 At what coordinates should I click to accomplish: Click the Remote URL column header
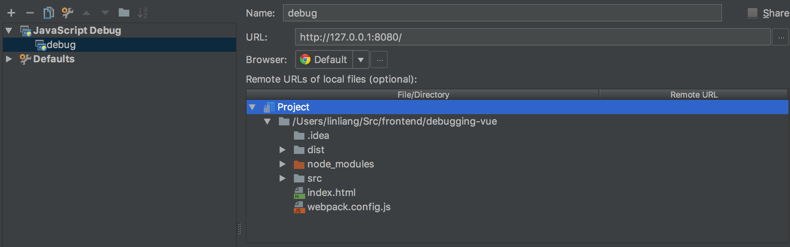tap(693, 95)
